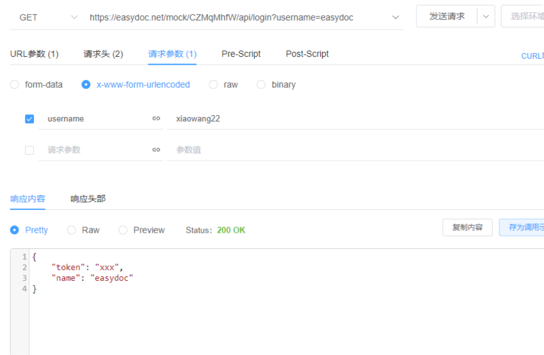Open the GET request method dropdown
Screen dimensions: 544x355
click(48, 17)
